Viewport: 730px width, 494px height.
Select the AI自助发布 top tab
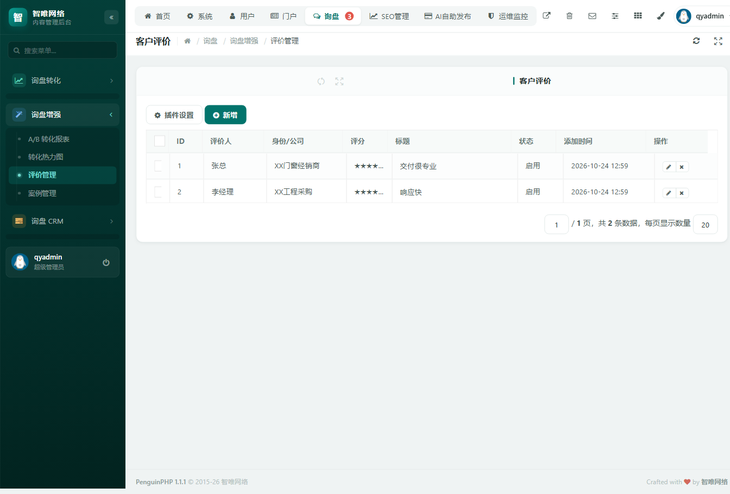(448, 16)
